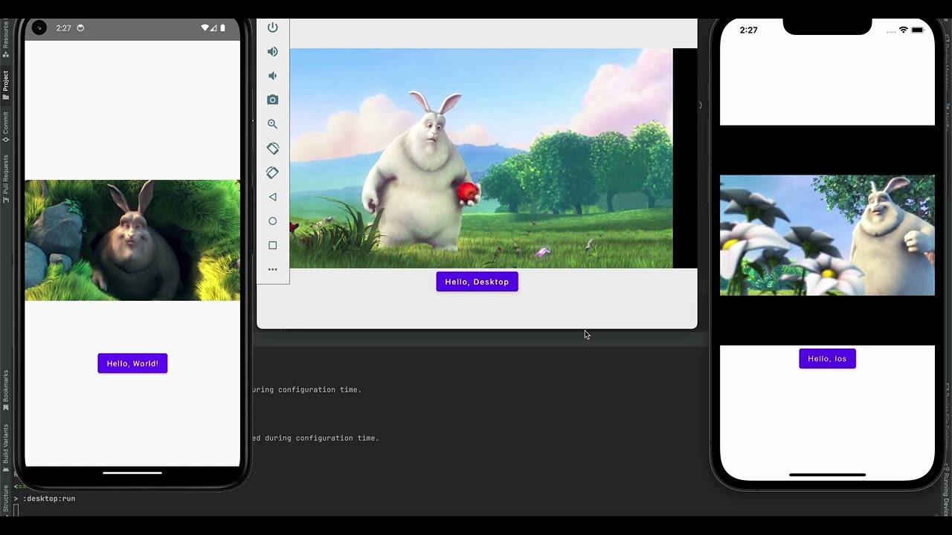The width and height of the screenshot is (952, 535).
Task: Click the video player in the Android phone
Action: tap(132, 240)
